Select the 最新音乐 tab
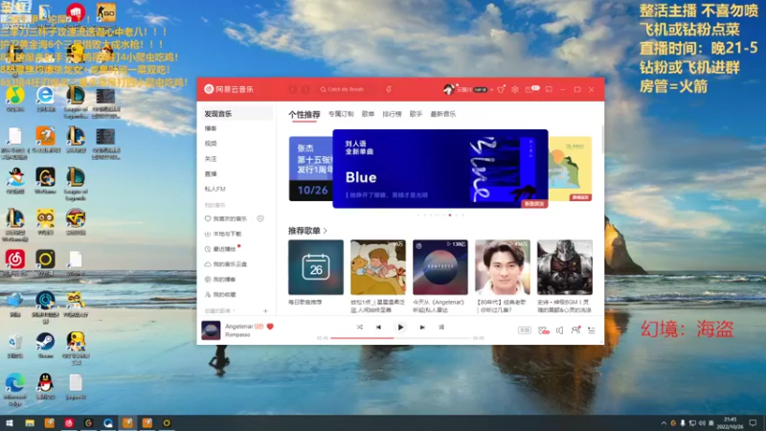766x431 pixels. (x=442, y=114)
